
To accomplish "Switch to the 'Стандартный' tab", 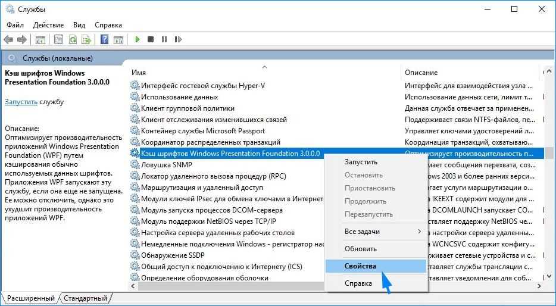I will (x=85, y=298).
